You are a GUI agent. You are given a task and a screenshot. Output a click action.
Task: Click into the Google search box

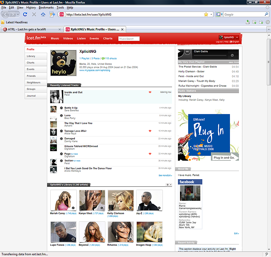(x=244, y=14)
